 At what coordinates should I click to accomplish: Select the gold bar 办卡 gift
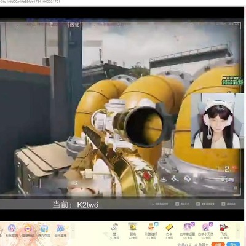[x=169, y=231]
